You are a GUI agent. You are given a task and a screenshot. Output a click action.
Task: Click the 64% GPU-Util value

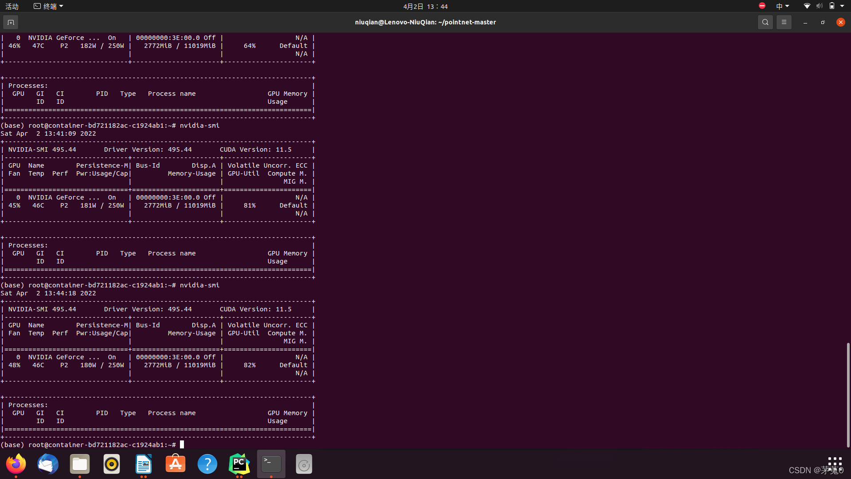click(x=250, y=46)
